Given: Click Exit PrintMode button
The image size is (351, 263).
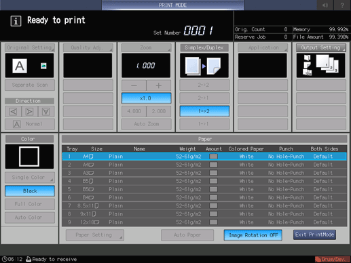Looking at the screenshot, I should (314, 235).
